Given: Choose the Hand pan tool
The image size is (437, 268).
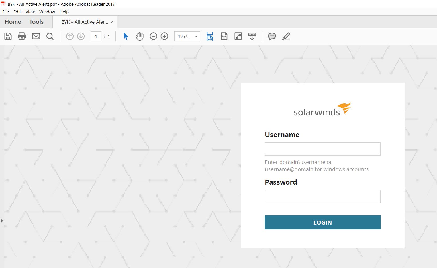Looking at the screenshot, I should (x=140, y=36).
